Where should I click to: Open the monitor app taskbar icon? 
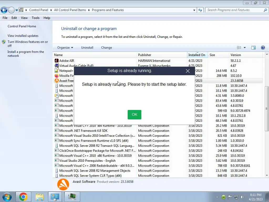coord(72,197)
